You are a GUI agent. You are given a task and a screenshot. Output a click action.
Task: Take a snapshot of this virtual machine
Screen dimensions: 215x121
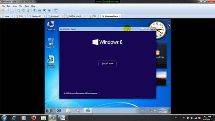[x=19, y=10]
